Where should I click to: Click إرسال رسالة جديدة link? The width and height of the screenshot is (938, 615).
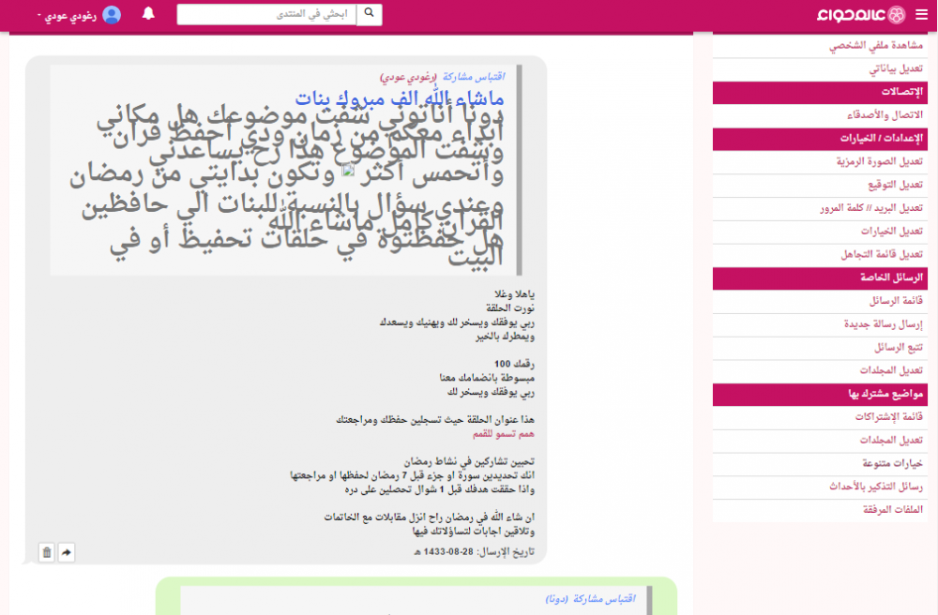coord(883,324)
